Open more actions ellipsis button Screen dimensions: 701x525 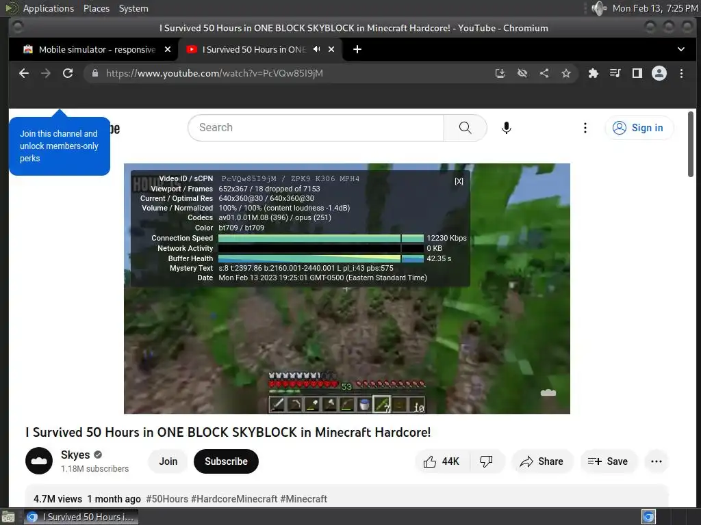click(x=657, y=461)
